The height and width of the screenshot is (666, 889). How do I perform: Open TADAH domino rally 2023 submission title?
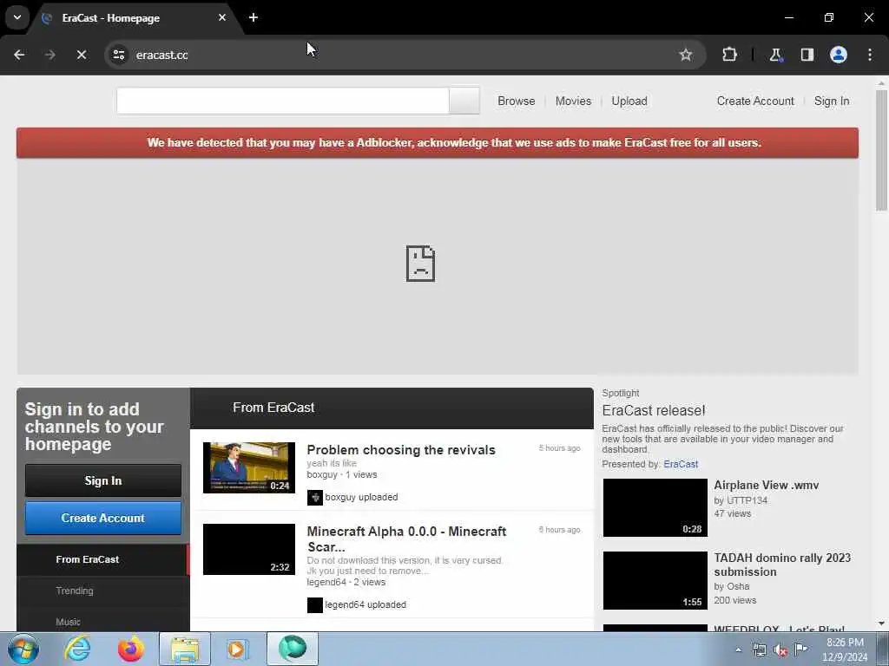tap(782, 565)
